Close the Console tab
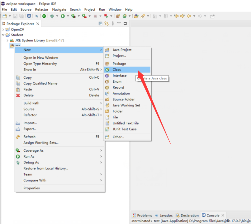Image resolution: width=251 pixels, height=224 pixels. pyautogui.click(x=223, y=215)
